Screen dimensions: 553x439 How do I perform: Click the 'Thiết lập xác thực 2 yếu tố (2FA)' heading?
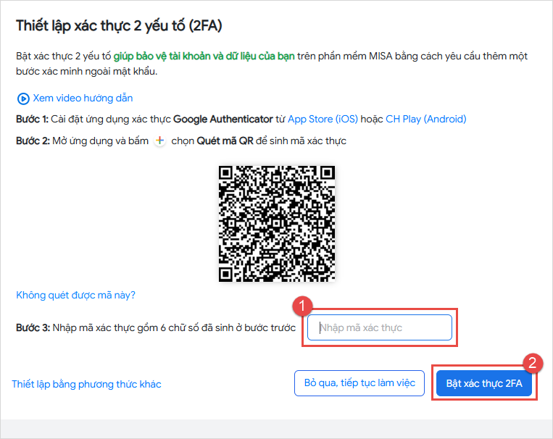(119, 26)
